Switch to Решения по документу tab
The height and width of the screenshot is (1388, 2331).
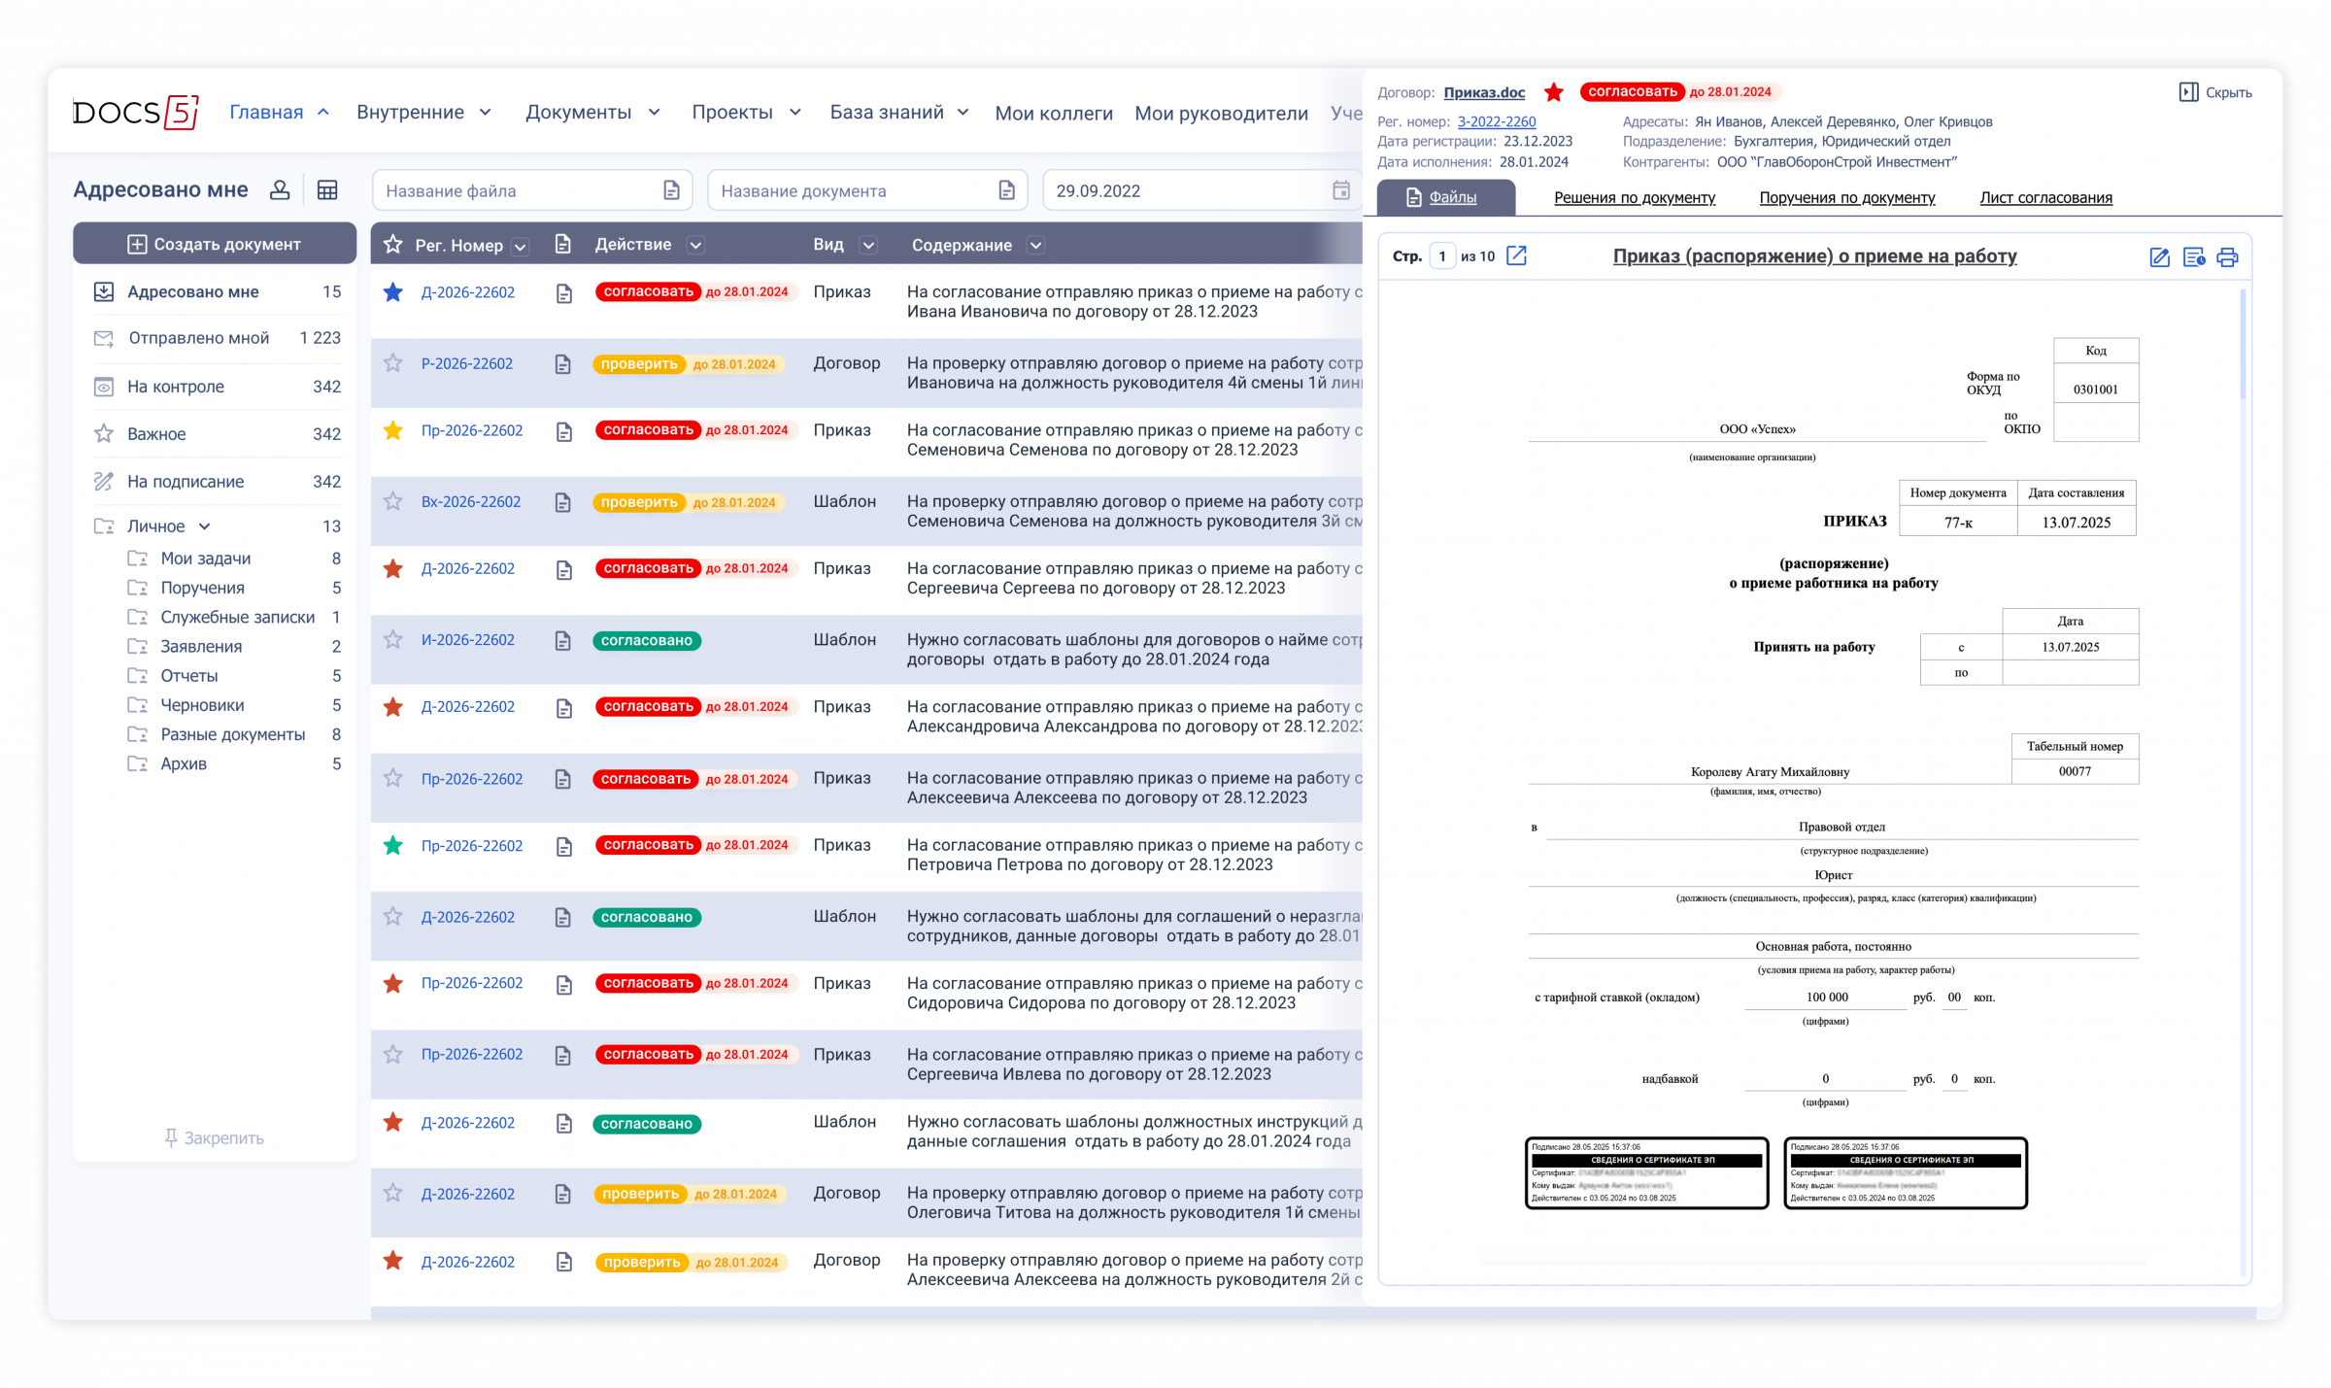tap(1634, 197)
